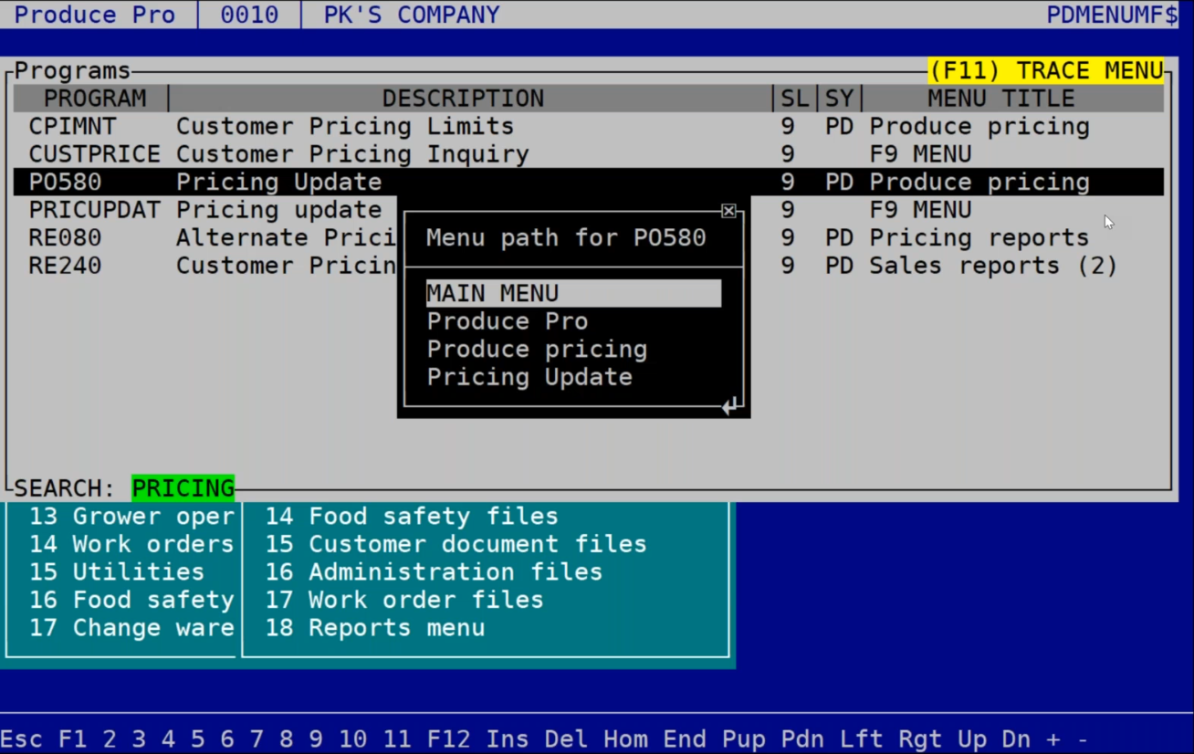Select the PRICUPDAT program row
Screen dimensions: 1194x754
tap(589, 210)
